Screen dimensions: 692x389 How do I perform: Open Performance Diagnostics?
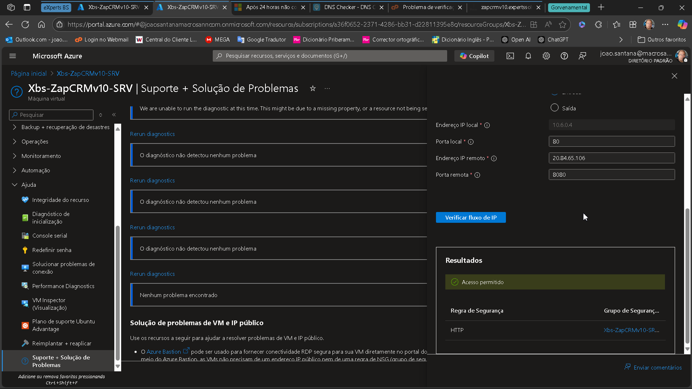pyautogui.click(x=63, y=286)
